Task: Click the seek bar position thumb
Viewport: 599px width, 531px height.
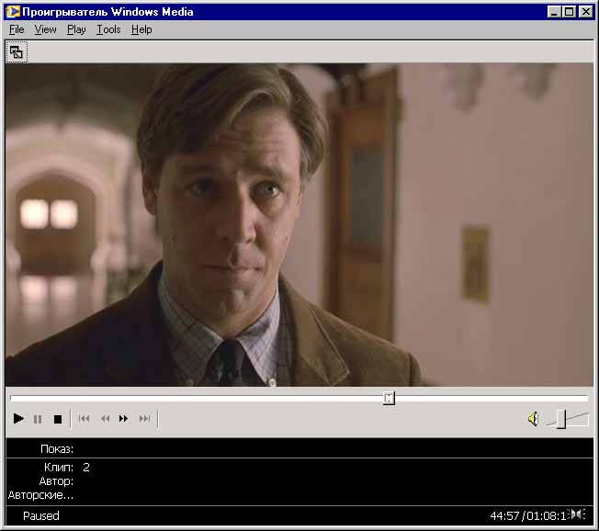Action: [x=389, y=398]
